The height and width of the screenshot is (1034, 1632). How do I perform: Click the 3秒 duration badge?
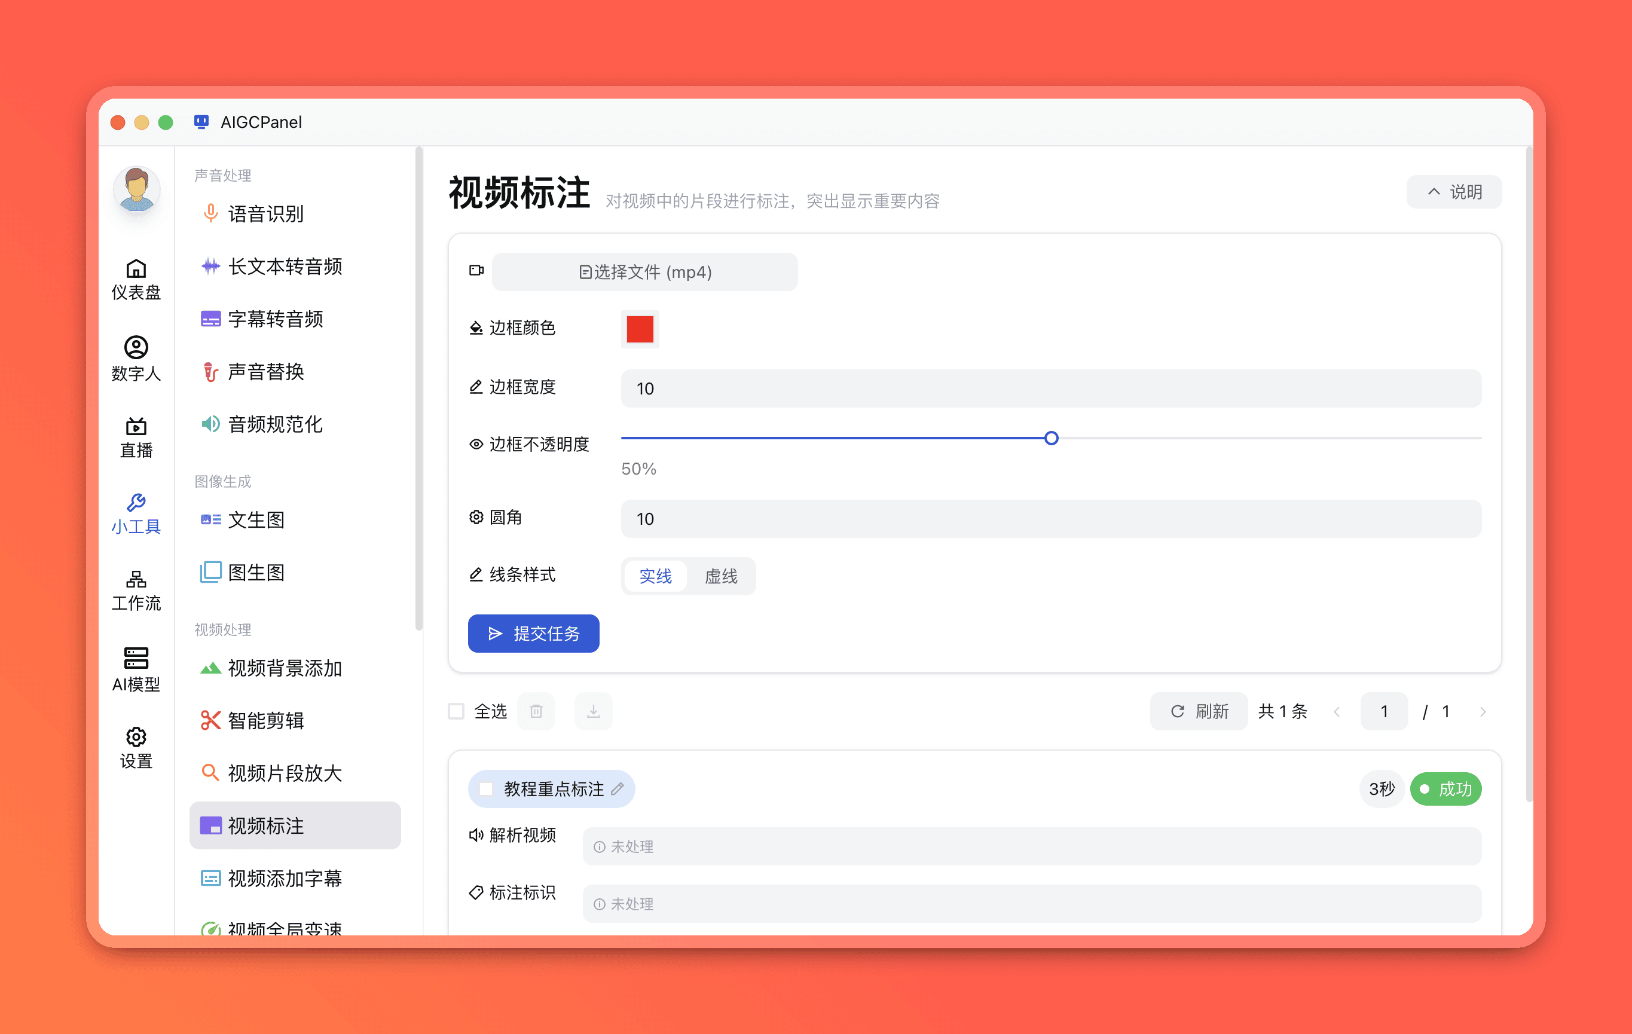click(x=1382, y=789)
